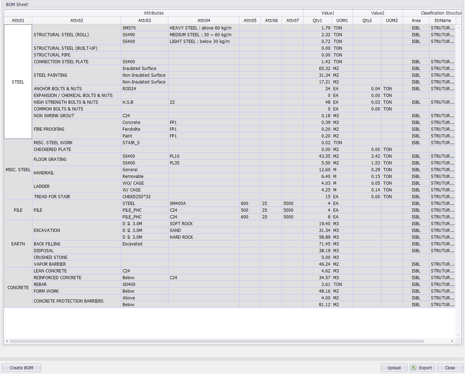Click the CONCRETE category cell

pyautogui.click(x=18, y=288)
